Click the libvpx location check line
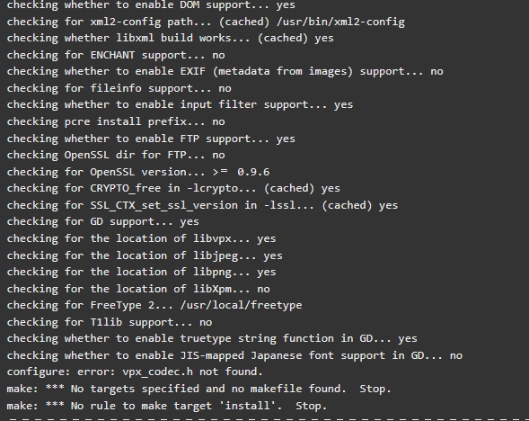This screenshot has width=529, height=421. click(x=141, y=238)
